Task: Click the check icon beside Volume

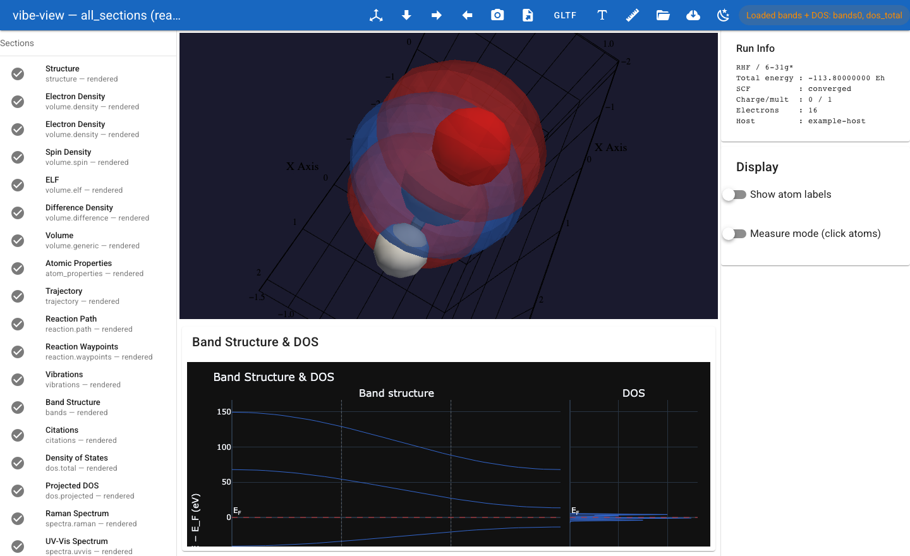Action: [x=18, y=241]
